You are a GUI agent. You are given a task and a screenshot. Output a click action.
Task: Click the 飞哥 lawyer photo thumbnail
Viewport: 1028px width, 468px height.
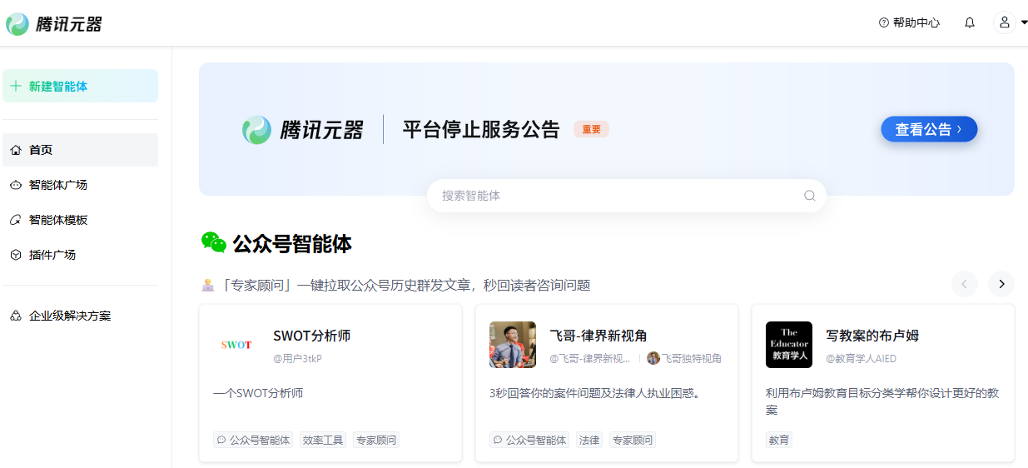click(x=513, y=345)
